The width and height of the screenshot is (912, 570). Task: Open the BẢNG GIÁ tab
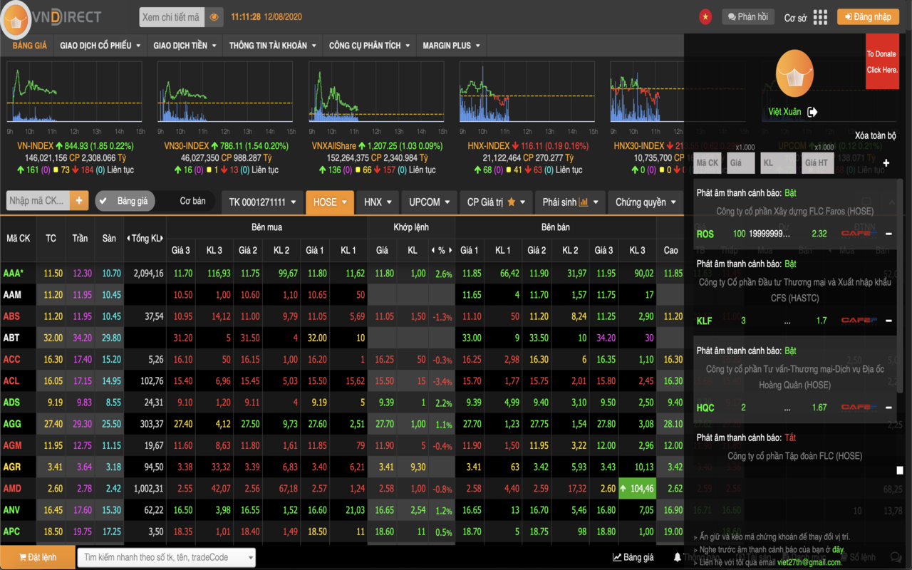pyautogui.click(x=29, y=46)
